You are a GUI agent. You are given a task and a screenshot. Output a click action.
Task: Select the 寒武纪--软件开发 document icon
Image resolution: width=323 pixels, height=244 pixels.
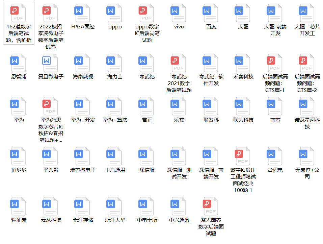[x=211, y=63]
